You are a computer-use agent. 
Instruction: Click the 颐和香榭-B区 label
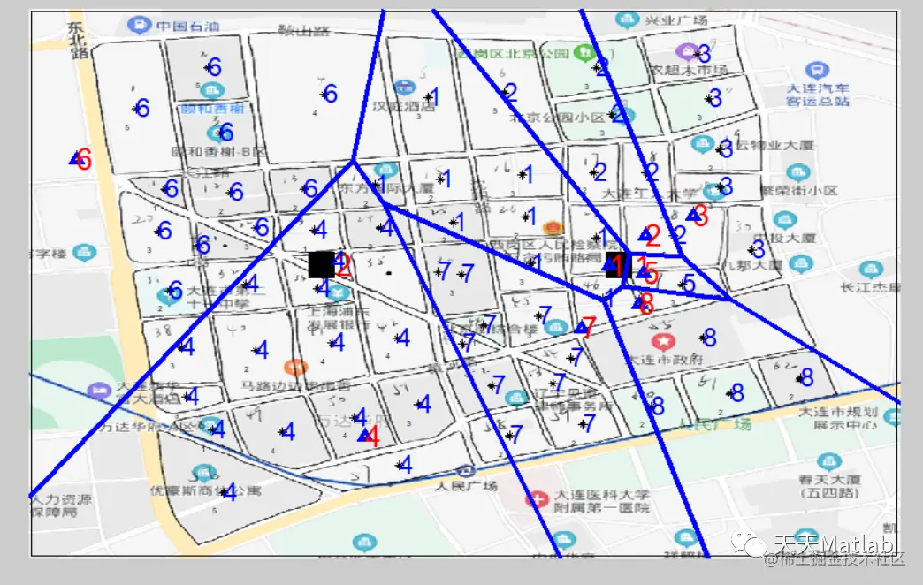point(219,151)
